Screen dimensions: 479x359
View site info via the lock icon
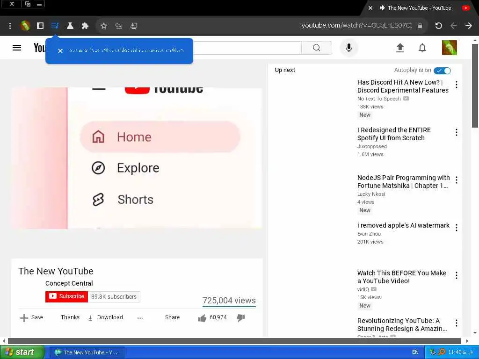tap(420, 26)
